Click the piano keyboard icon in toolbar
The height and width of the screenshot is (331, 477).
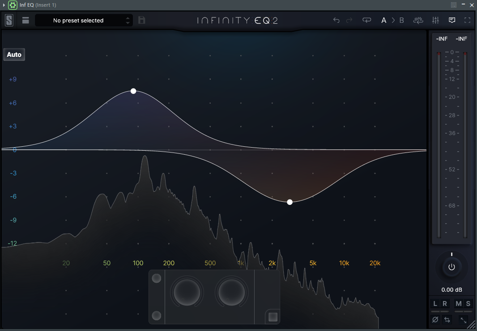coord(418,20)
